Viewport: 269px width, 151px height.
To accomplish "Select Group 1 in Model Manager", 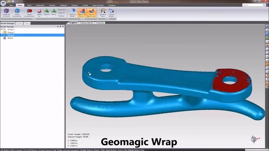I will click(x=11, y=29).
